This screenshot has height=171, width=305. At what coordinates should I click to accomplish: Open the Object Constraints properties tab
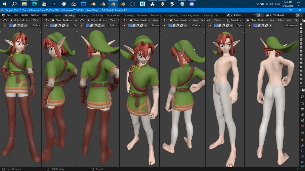tap(302, 162)
